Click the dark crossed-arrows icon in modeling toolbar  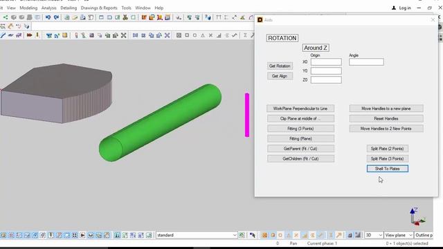point(123,35)
